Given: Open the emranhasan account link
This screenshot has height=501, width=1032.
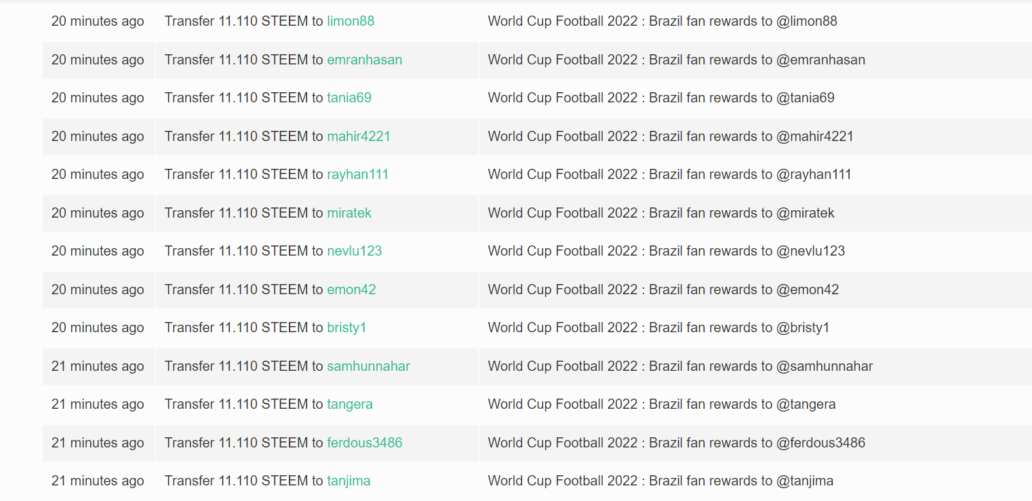Looking at the screenshot, I should click(x=365, y=60).
